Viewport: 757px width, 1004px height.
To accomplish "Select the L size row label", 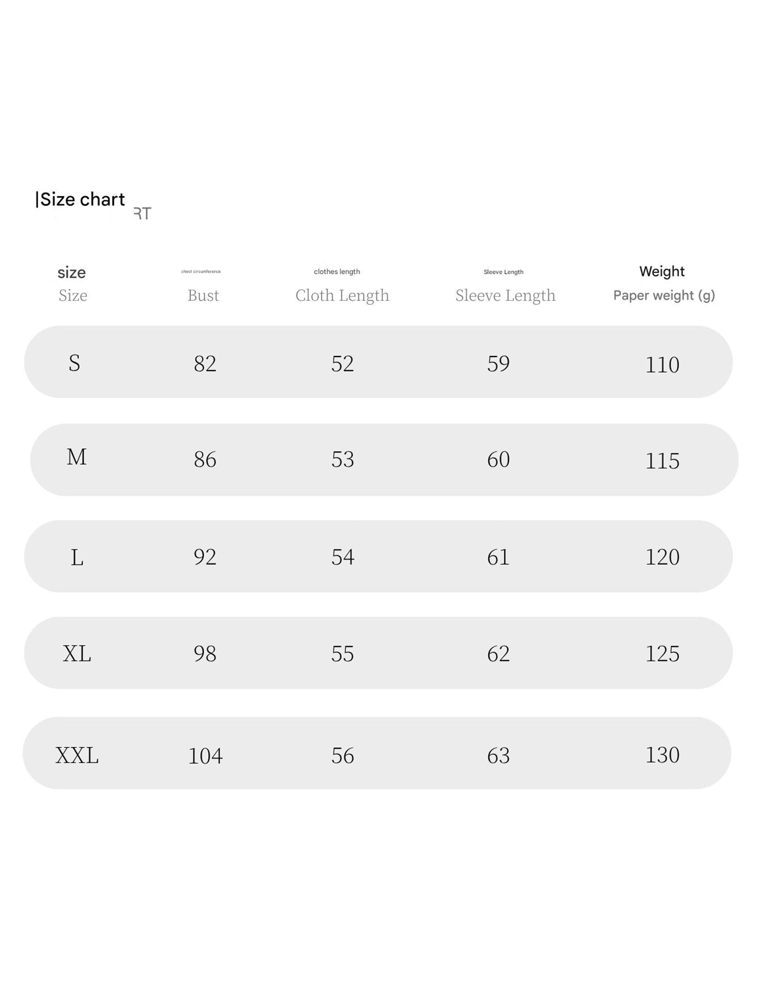I will coord(77,557).
